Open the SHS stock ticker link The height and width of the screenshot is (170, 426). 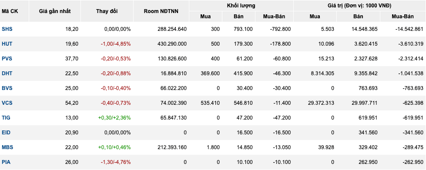[x=7, y=29]
